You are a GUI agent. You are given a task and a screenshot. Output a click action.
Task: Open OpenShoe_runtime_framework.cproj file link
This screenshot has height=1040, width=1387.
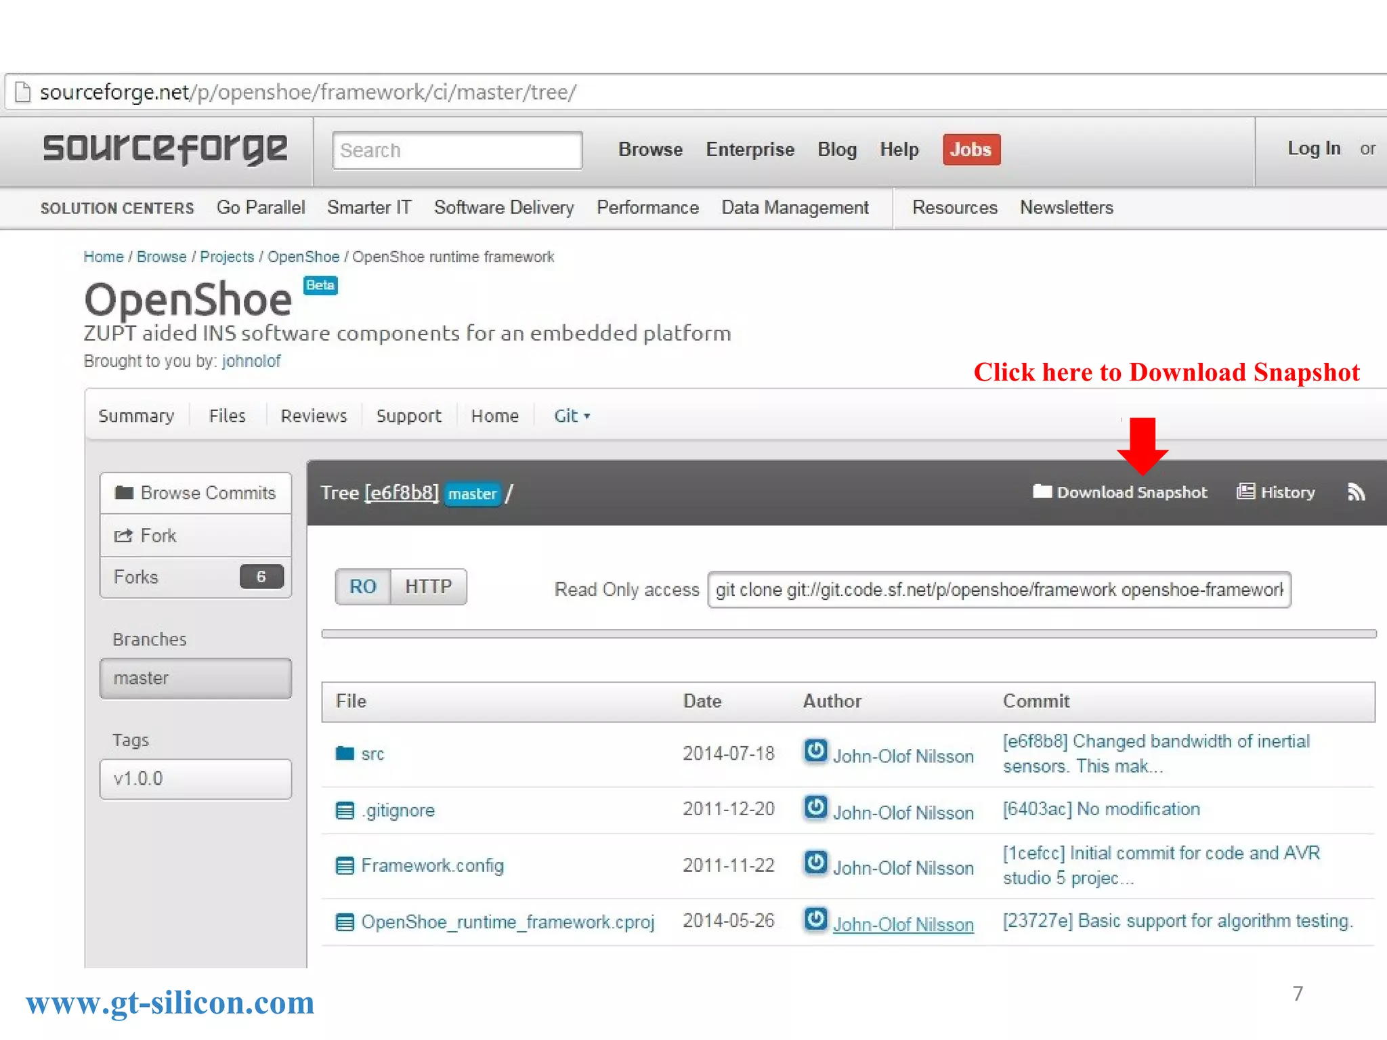click(x=507, y=922)
